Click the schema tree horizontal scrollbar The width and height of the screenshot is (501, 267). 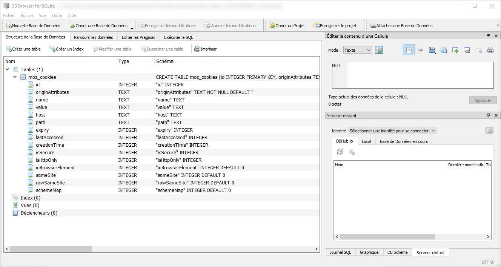point(51,249)
